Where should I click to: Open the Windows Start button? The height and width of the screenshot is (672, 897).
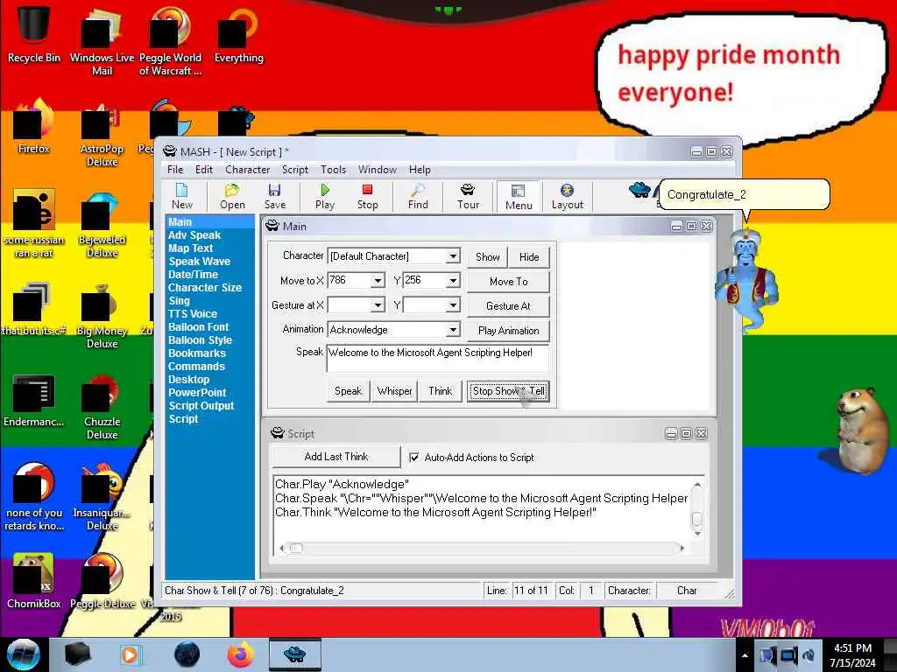click(x=23, y=654)
